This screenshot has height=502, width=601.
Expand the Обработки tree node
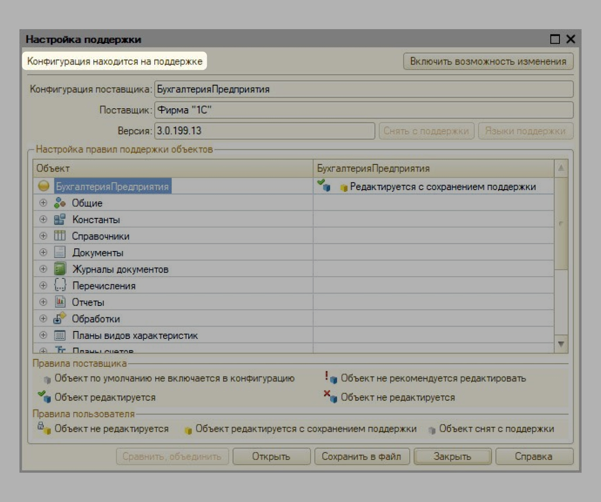[43, 318]
